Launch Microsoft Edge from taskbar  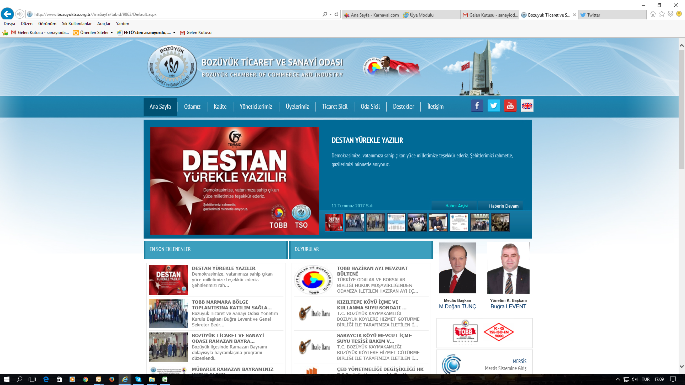(x=46, y=379)
